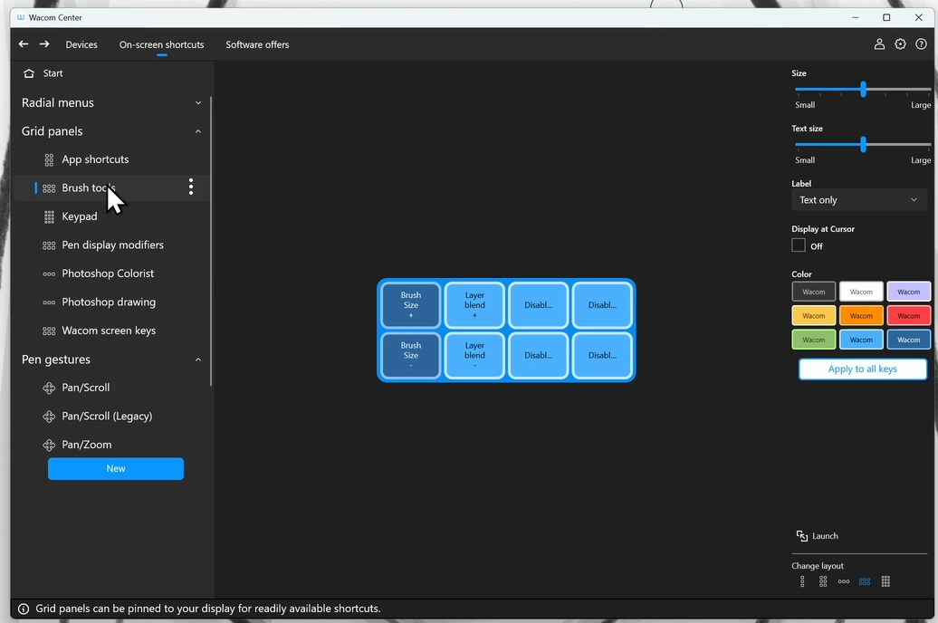Click the Start home icon

pos(29,73)
